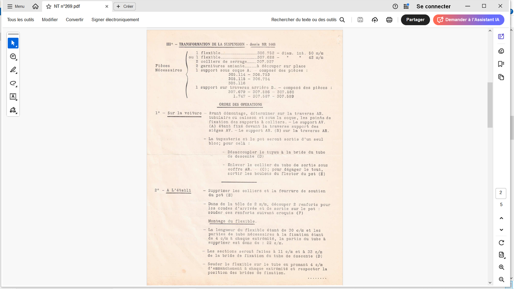Click Demander à l'Assistant IA button

(469, 20)
